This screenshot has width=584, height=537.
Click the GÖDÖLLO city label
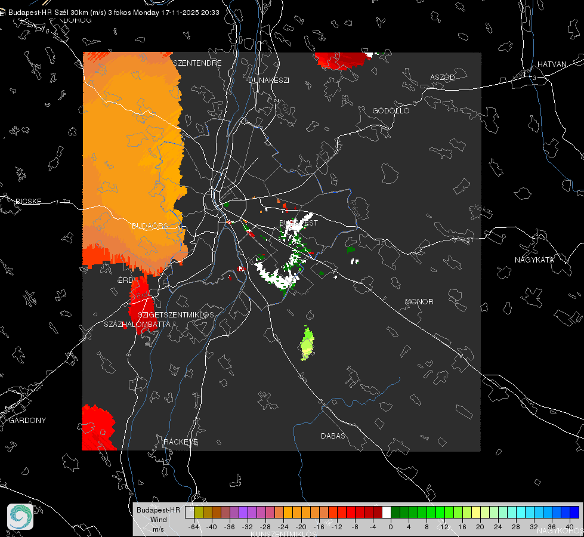391,110
